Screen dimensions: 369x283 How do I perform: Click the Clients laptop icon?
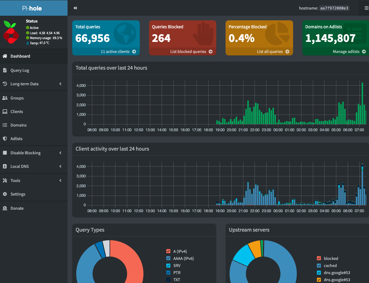click(x=5, y=111)
